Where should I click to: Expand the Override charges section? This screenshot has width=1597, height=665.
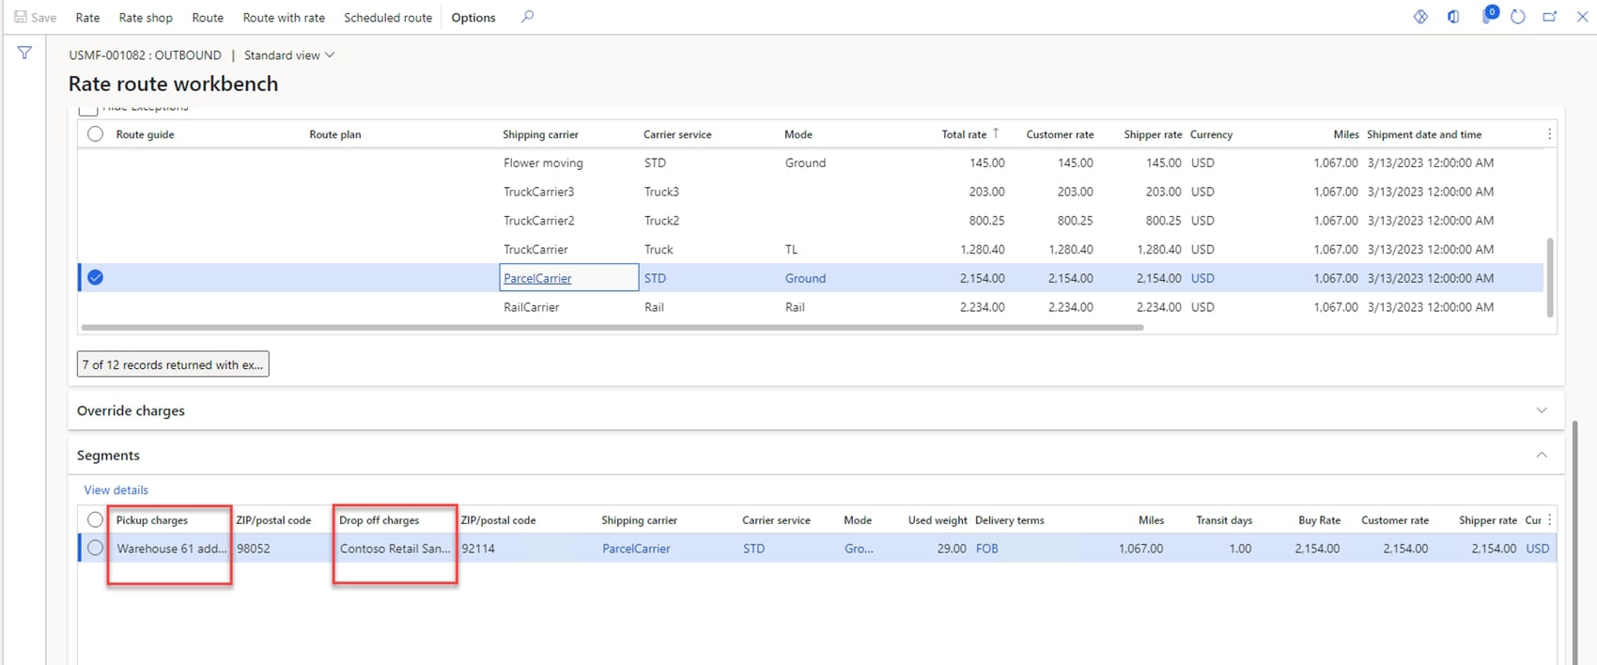1542,410
